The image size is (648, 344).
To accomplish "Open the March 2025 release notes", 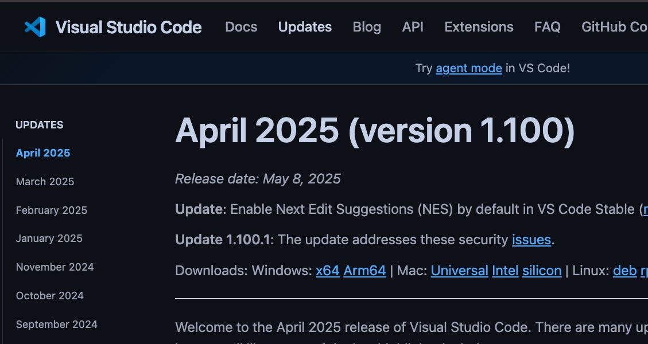I will pos(45,181).
